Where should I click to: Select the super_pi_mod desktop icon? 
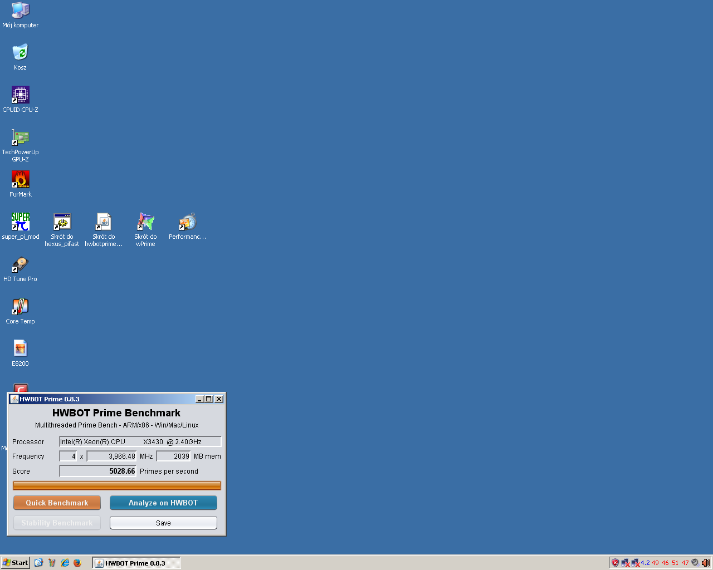point(21,226)
